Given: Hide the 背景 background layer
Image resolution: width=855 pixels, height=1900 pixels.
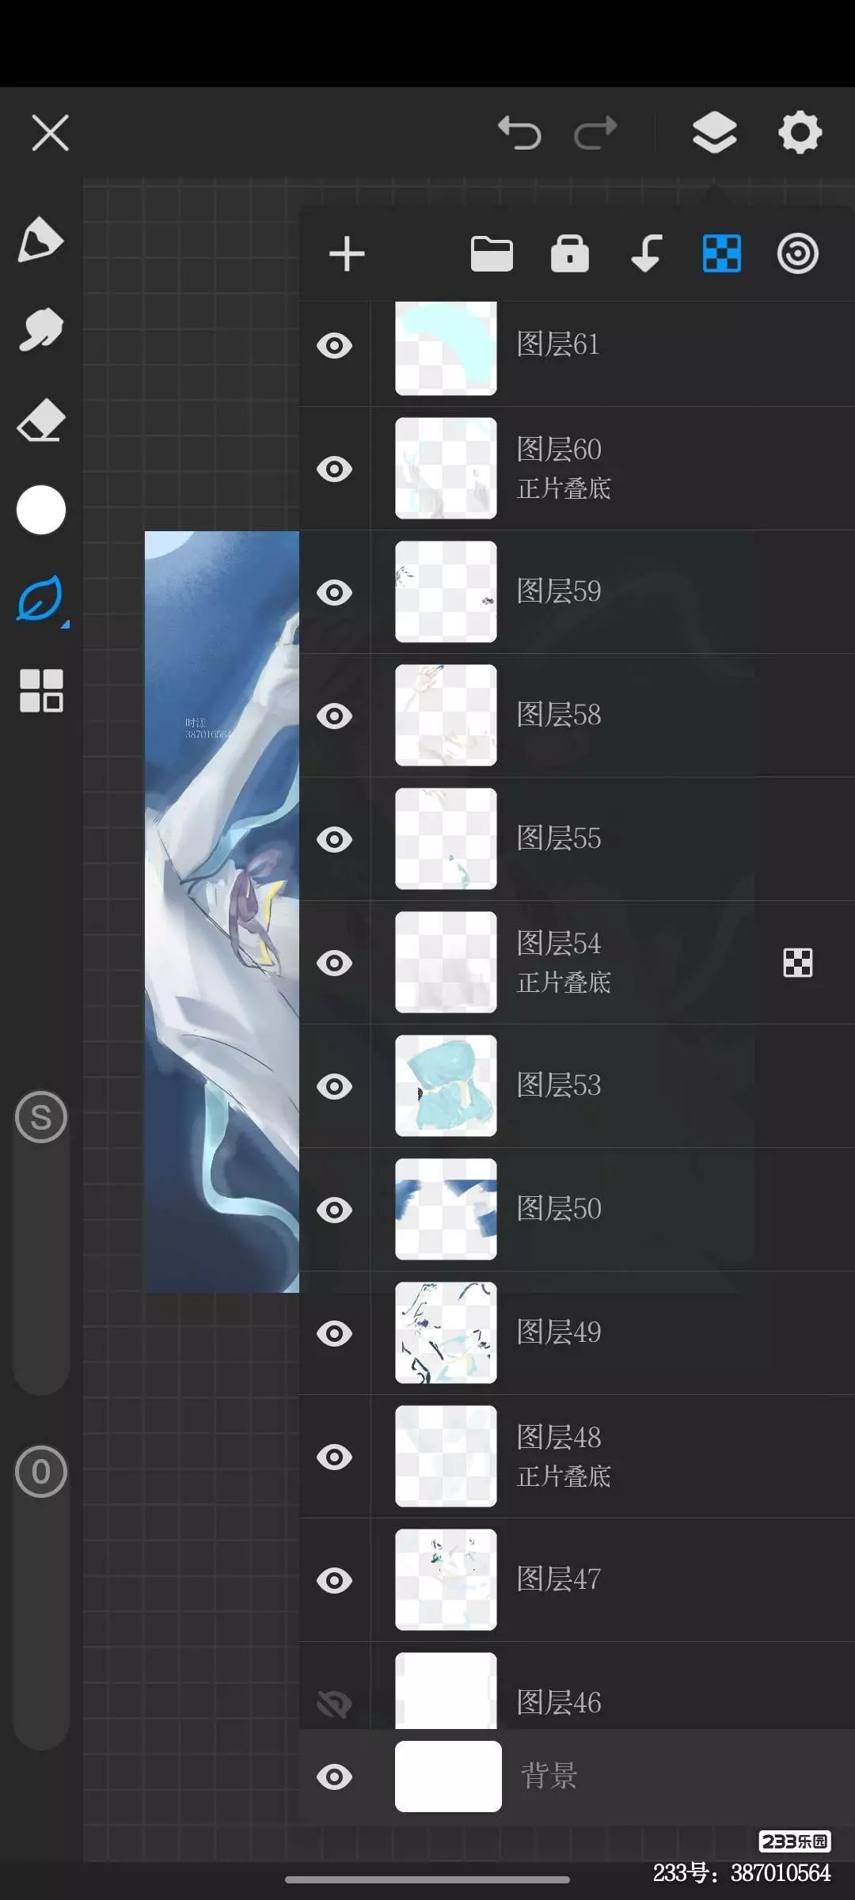Looking at the screenshot, I should [x=334, y=1777].
